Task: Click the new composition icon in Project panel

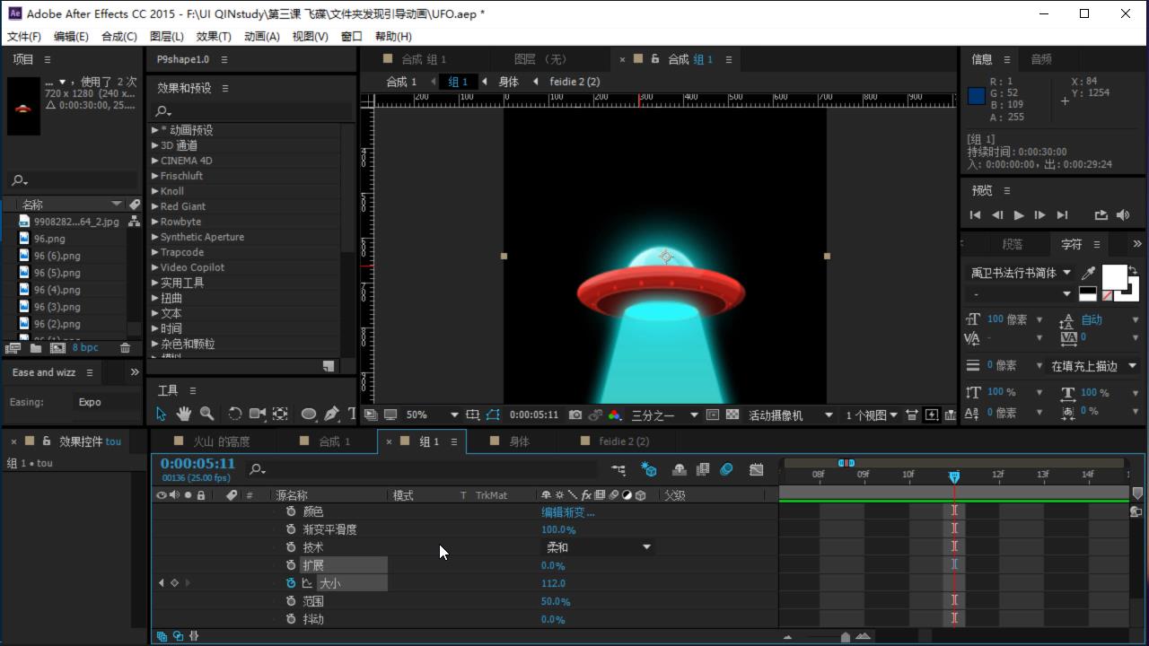Action: pos(57,348)
